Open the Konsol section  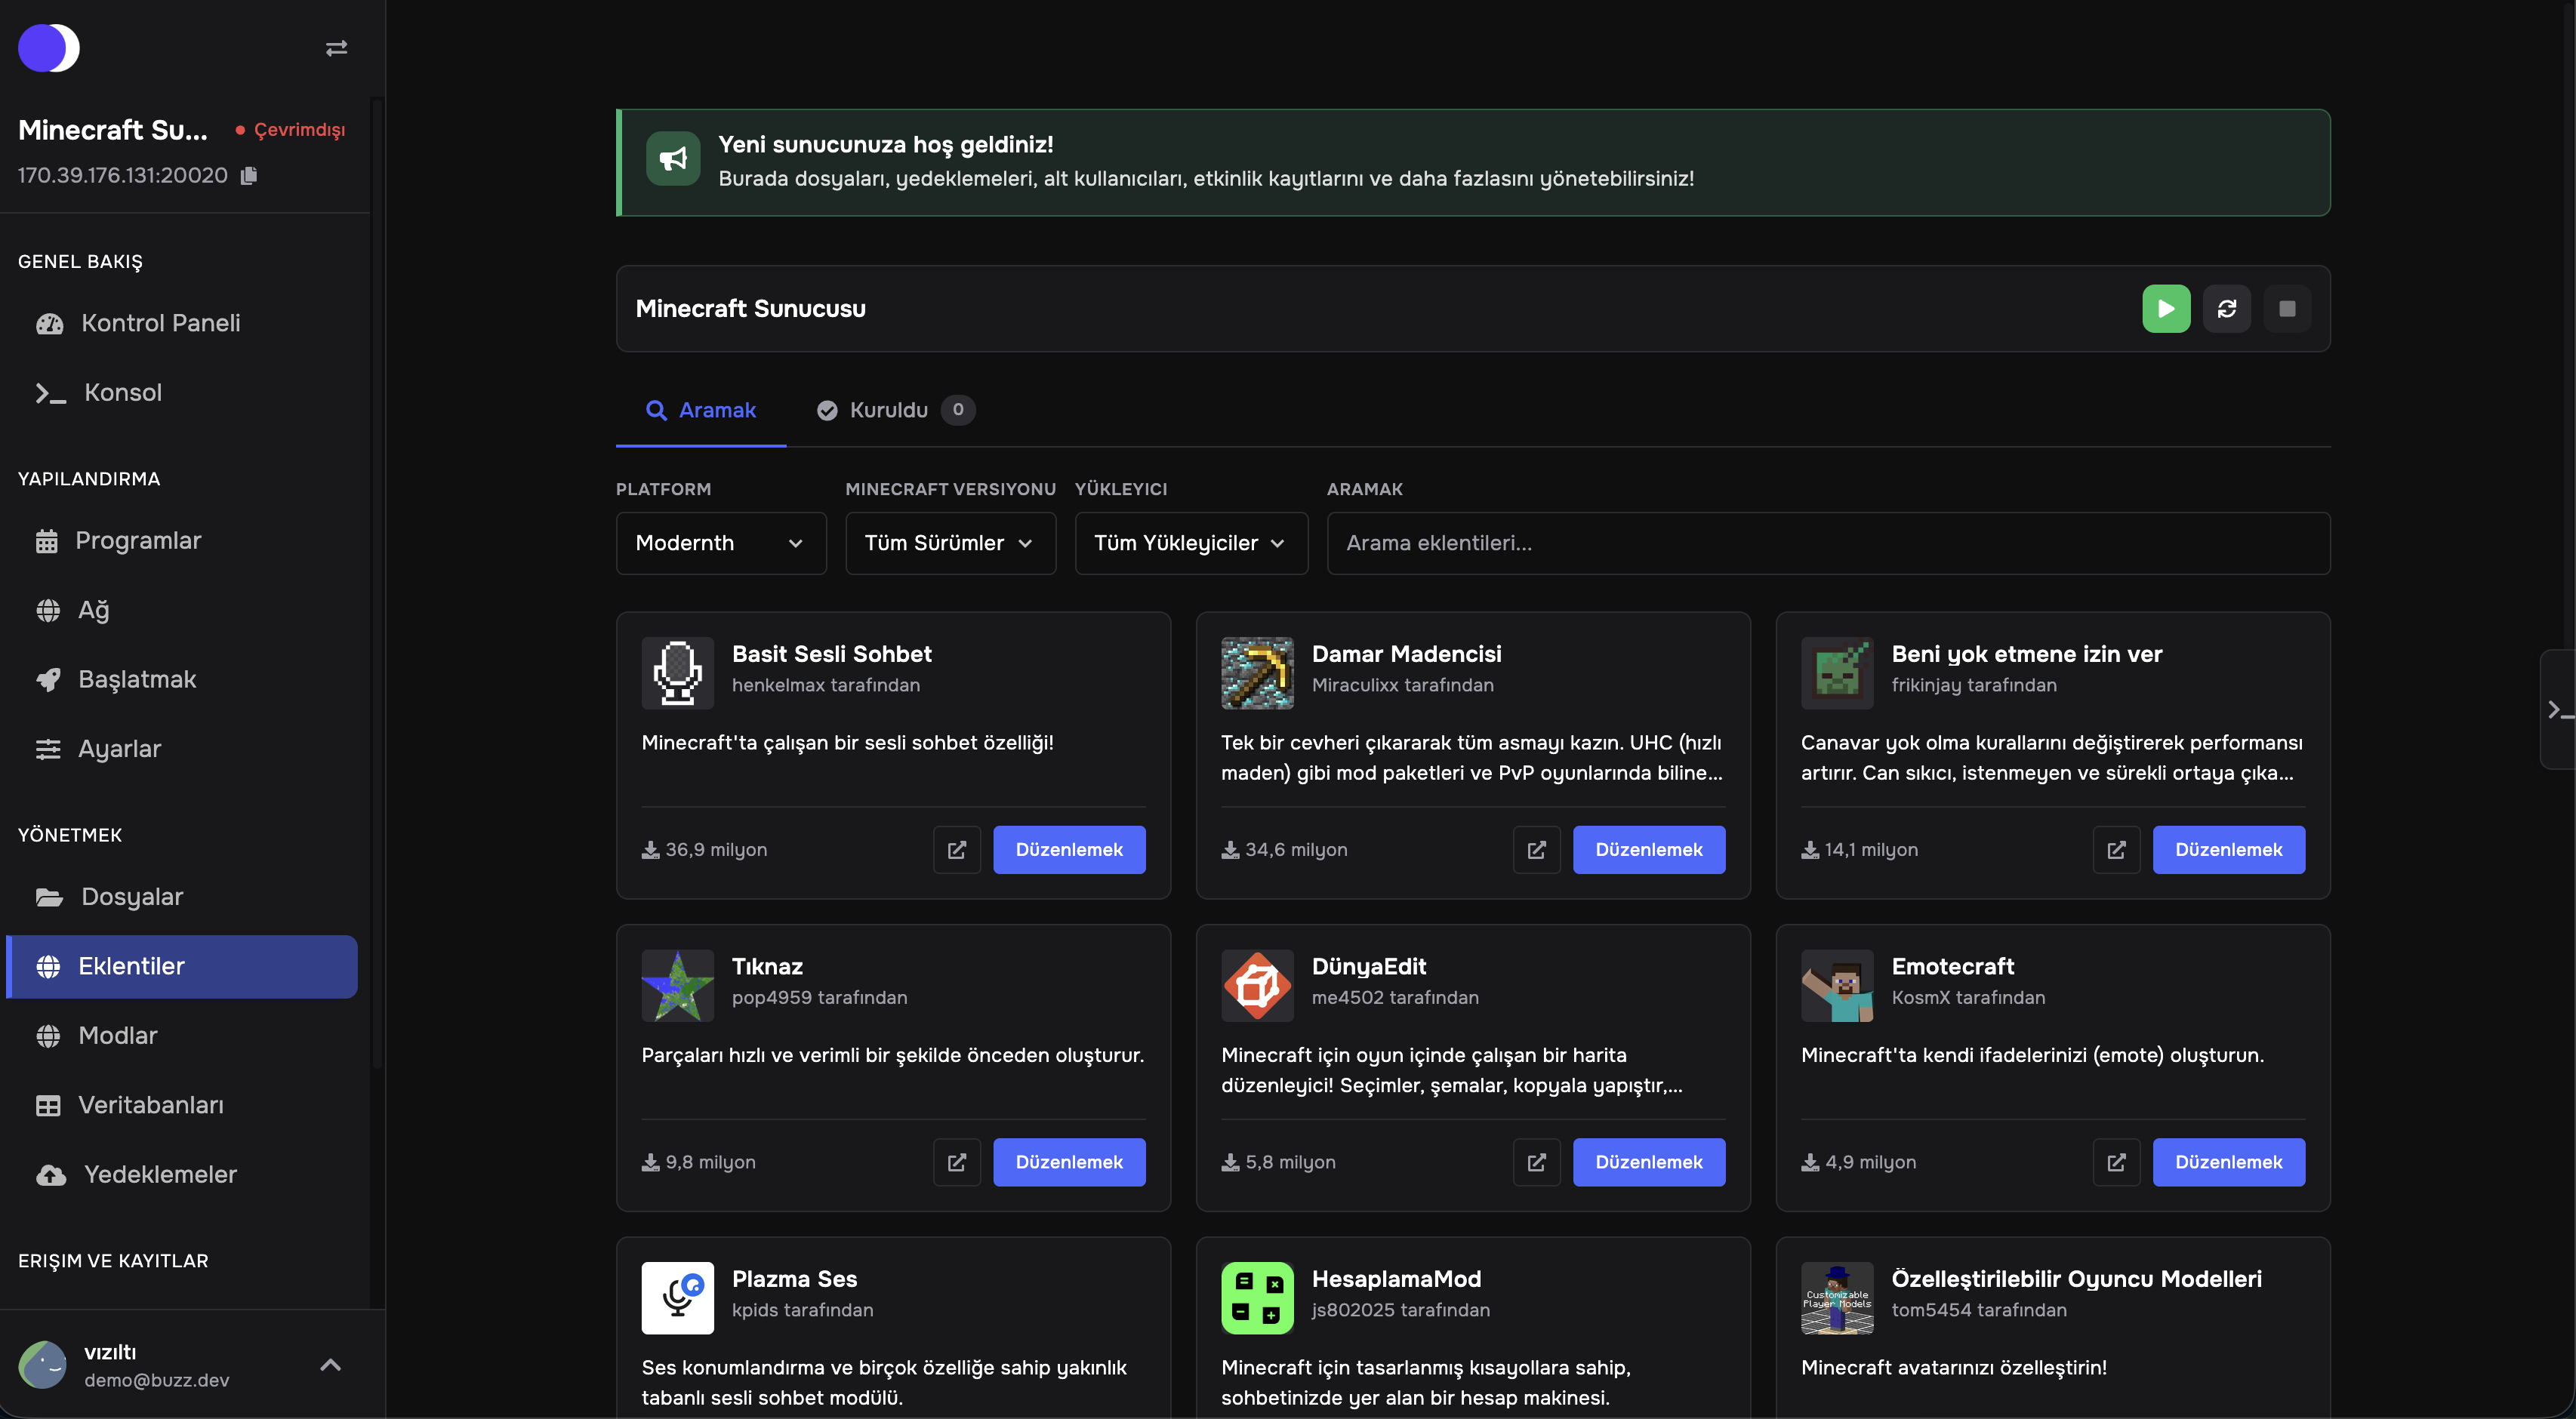pyautogui.click(x=122, y=392)
